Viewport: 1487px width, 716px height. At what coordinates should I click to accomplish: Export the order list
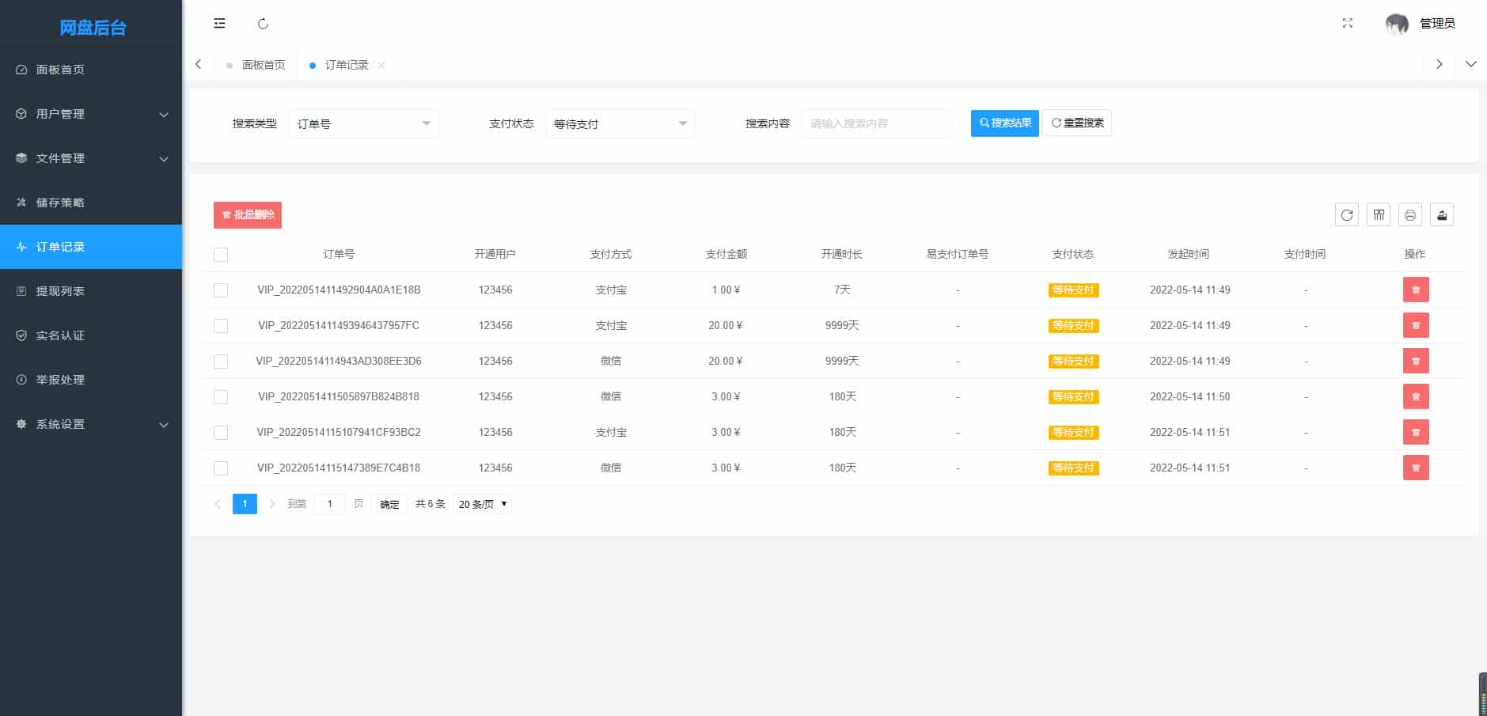[x=1441, y=214]
